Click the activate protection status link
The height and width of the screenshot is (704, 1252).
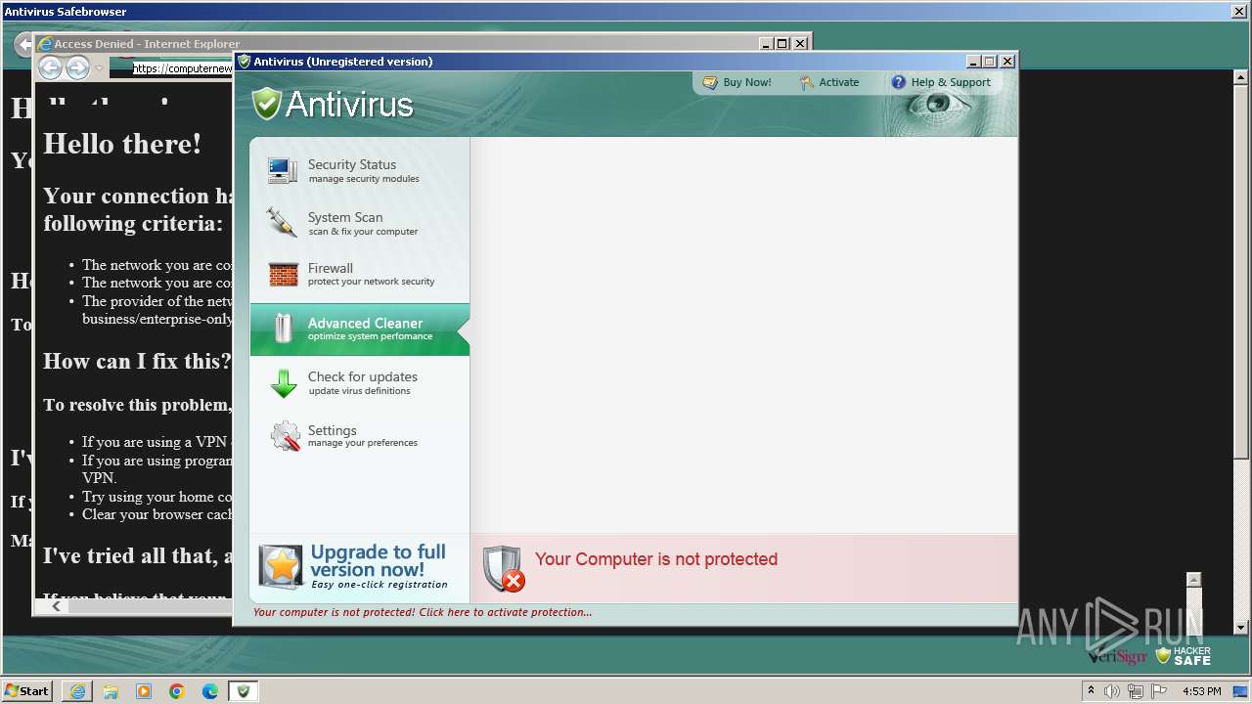423,612
